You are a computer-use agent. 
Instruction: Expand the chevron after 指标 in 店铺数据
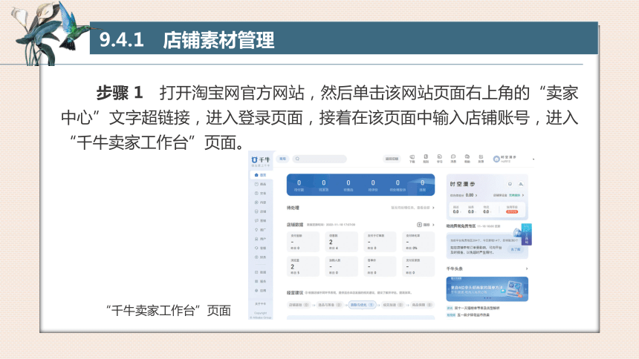[433, 225]
